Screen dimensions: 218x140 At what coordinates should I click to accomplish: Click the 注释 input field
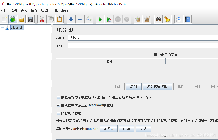(143, 45)
